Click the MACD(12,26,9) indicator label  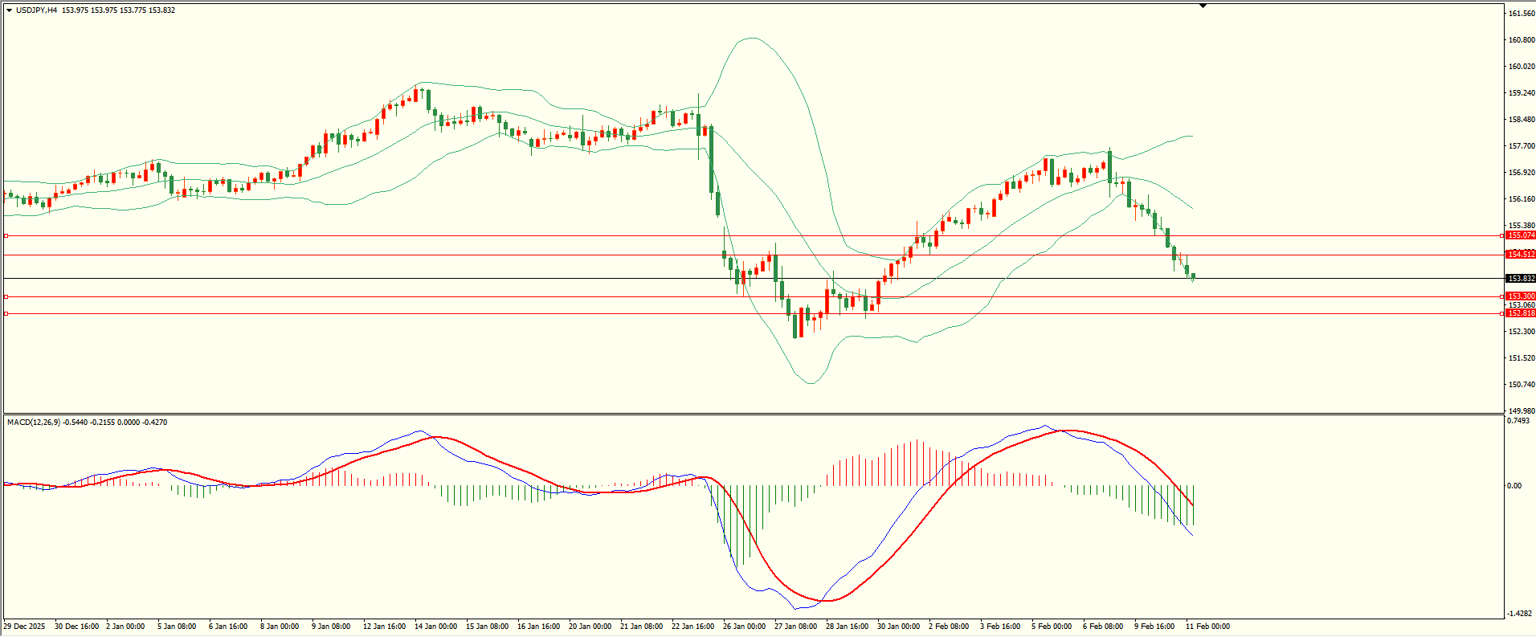pos(33,423)
